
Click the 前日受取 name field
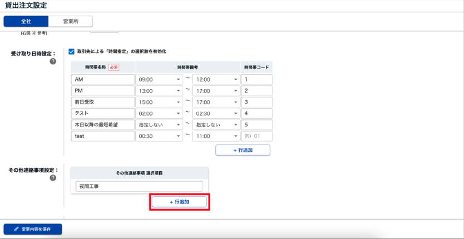[x=103, y=102]
